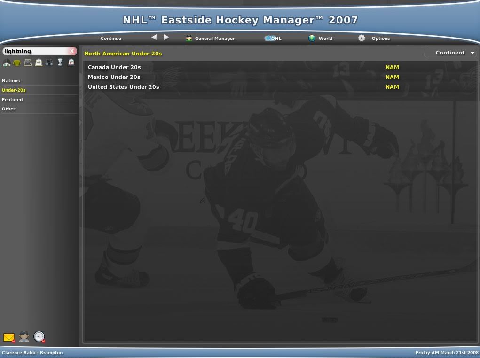
Task: Click NAM in the Canada Under 20s row
Action: pos(392,67)
